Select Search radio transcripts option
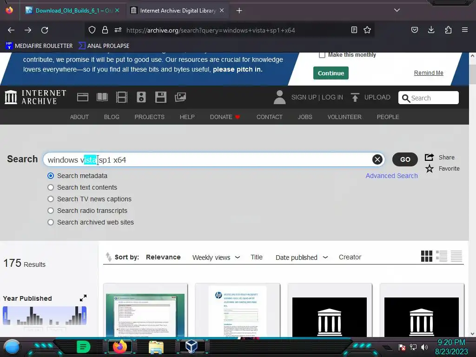 tap(51, 211)
